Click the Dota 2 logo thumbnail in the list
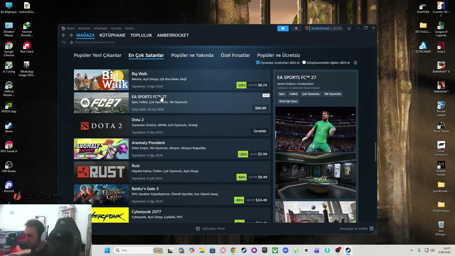Image resolution: width=455 pixels, height=256 pixels. tap(101, 126)
